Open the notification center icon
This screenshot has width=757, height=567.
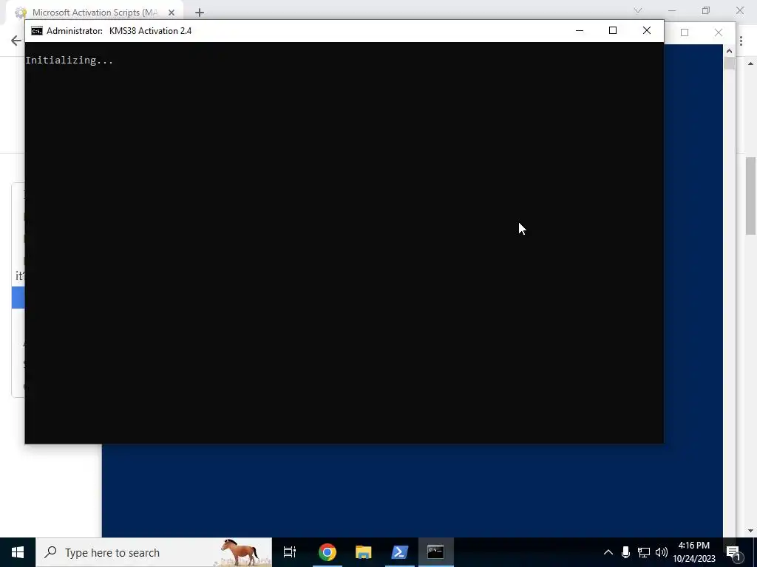tap(733, 552)
